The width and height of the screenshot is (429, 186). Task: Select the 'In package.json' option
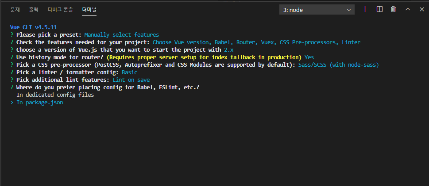(40, 102)
